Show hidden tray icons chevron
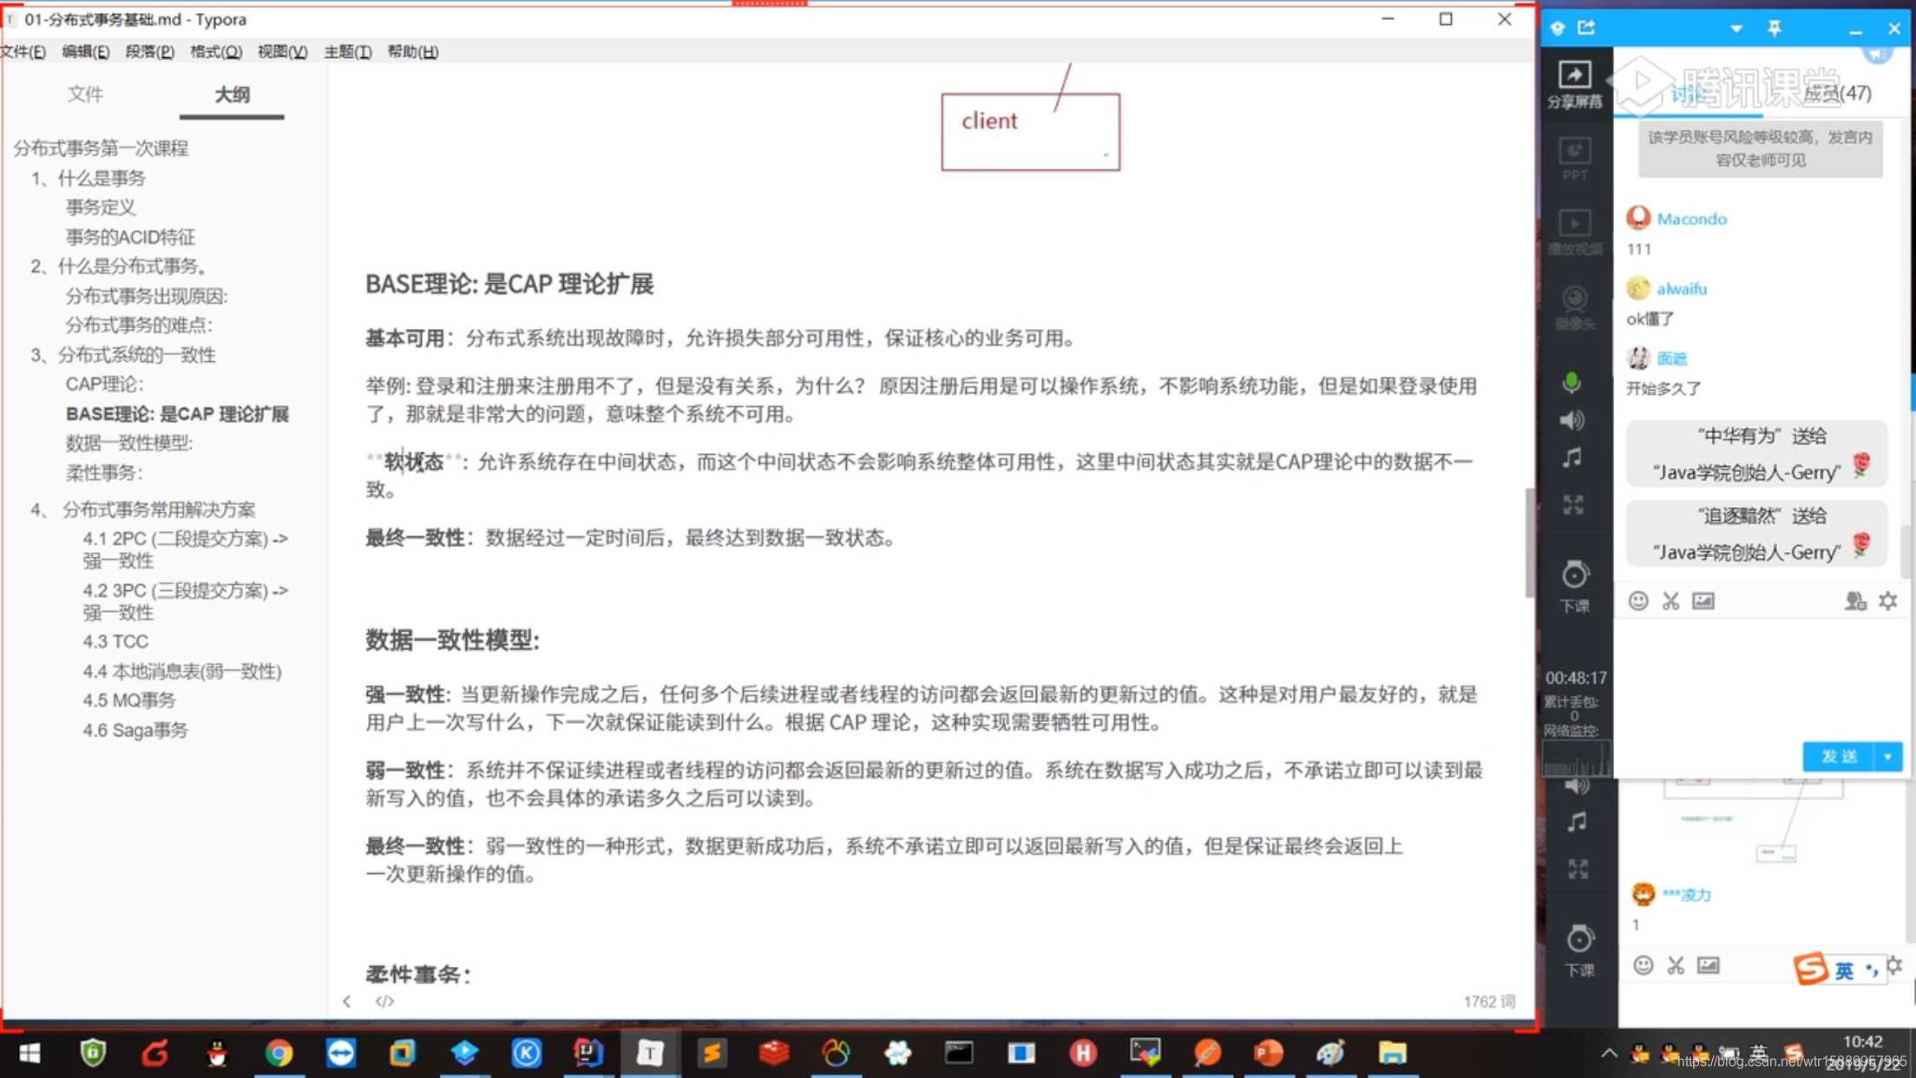The image size is (1916, 1078). [1609, 1053]
